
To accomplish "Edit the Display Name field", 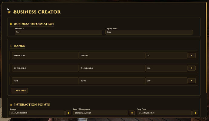I will click(x=149, y=32).
